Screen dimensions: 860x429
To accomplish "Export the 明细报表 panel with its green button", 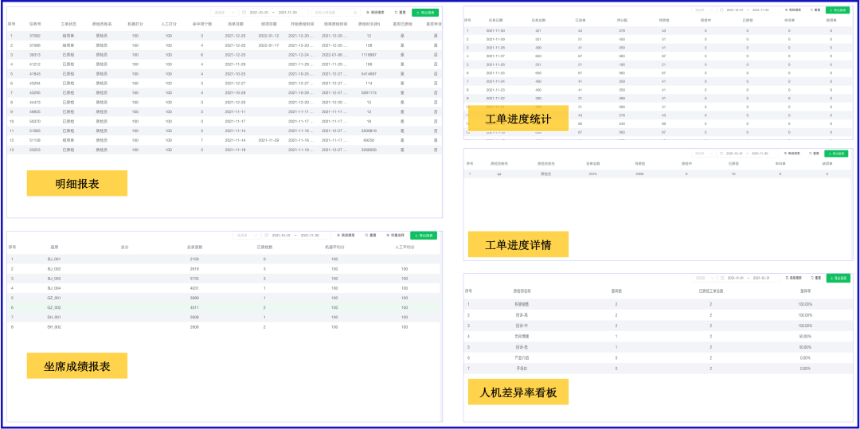I will [x=425, y=12].
